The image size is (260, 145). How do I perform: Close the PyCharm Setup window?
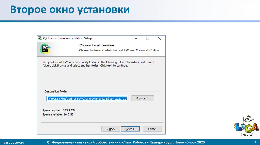tap(159, 38)
